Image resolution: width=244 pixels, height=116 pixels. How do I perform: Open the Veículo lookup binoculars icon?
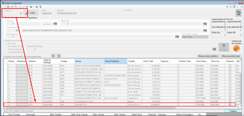point(55,24)
